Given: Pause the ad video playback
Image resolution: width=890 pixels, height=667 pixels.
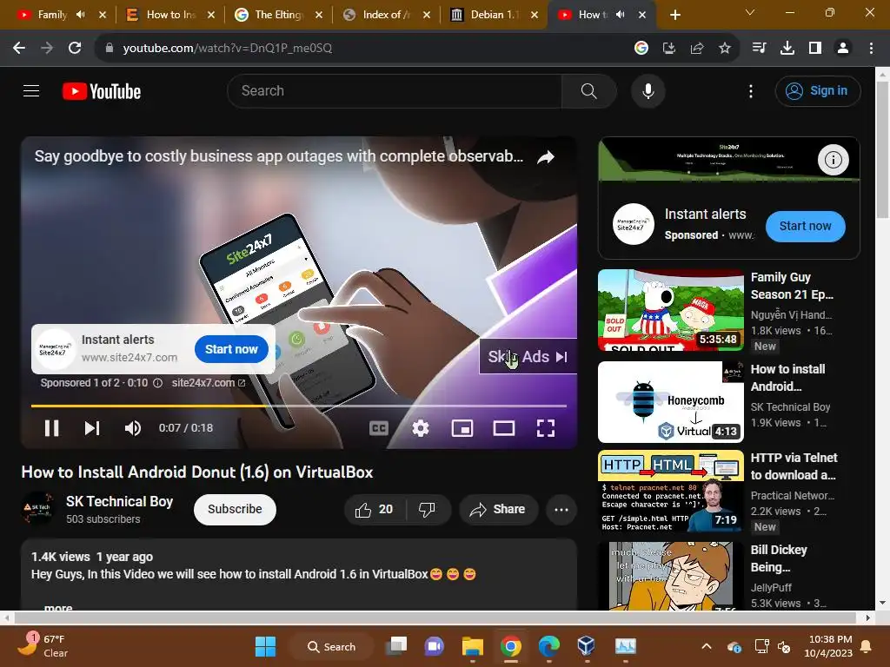Looking at the screenshot, I should coord(51,428).
